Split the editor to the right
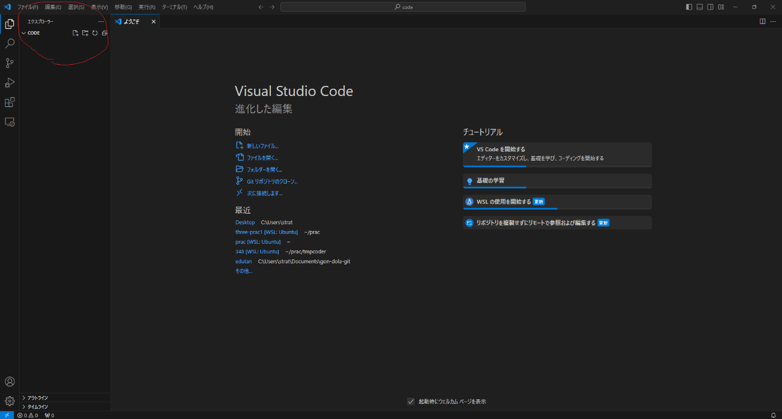The height and width of the screenshot is (419, 782). pos(762,21)
